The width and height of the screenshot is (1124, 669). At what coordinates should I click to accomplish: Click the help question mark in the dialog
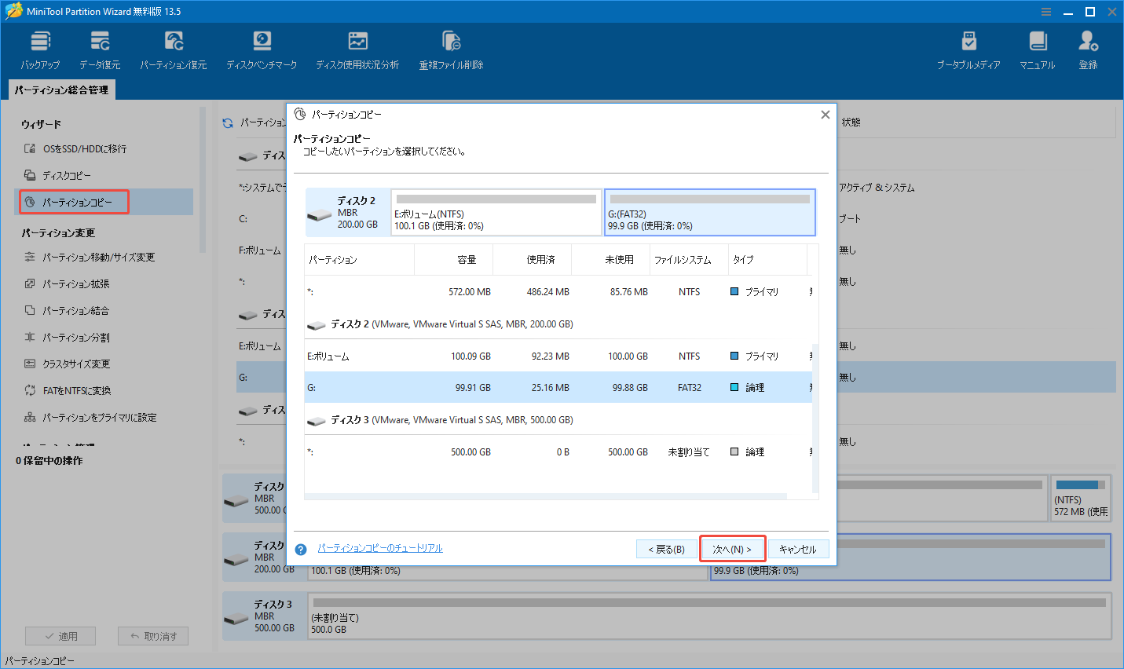300,549
